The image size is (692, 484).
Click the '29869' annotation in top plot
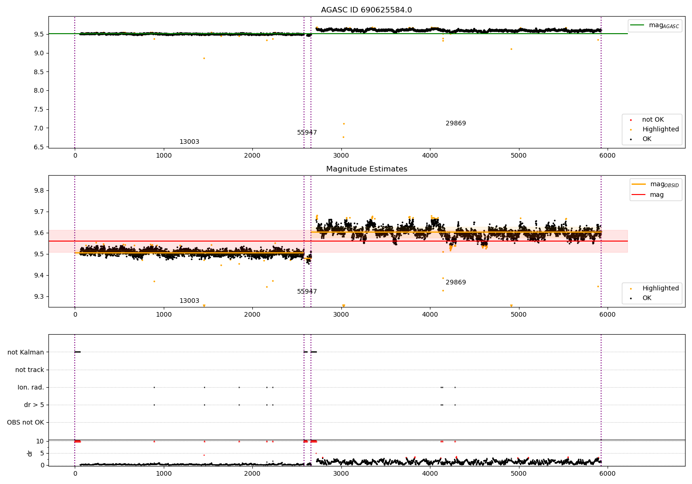point(456,124)
